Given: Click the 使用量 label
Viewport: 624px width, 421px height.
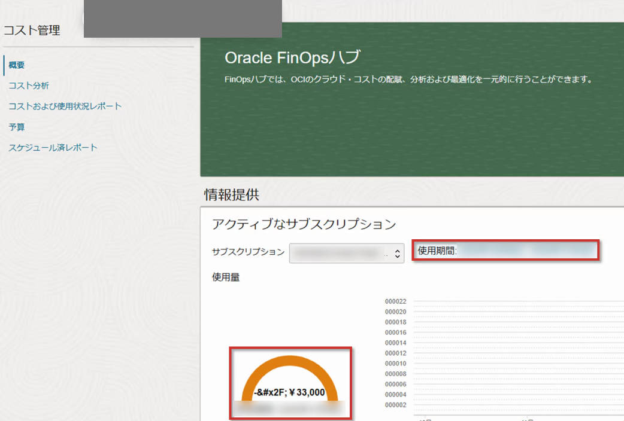Looking at the screenshot, I should (226, 277).
